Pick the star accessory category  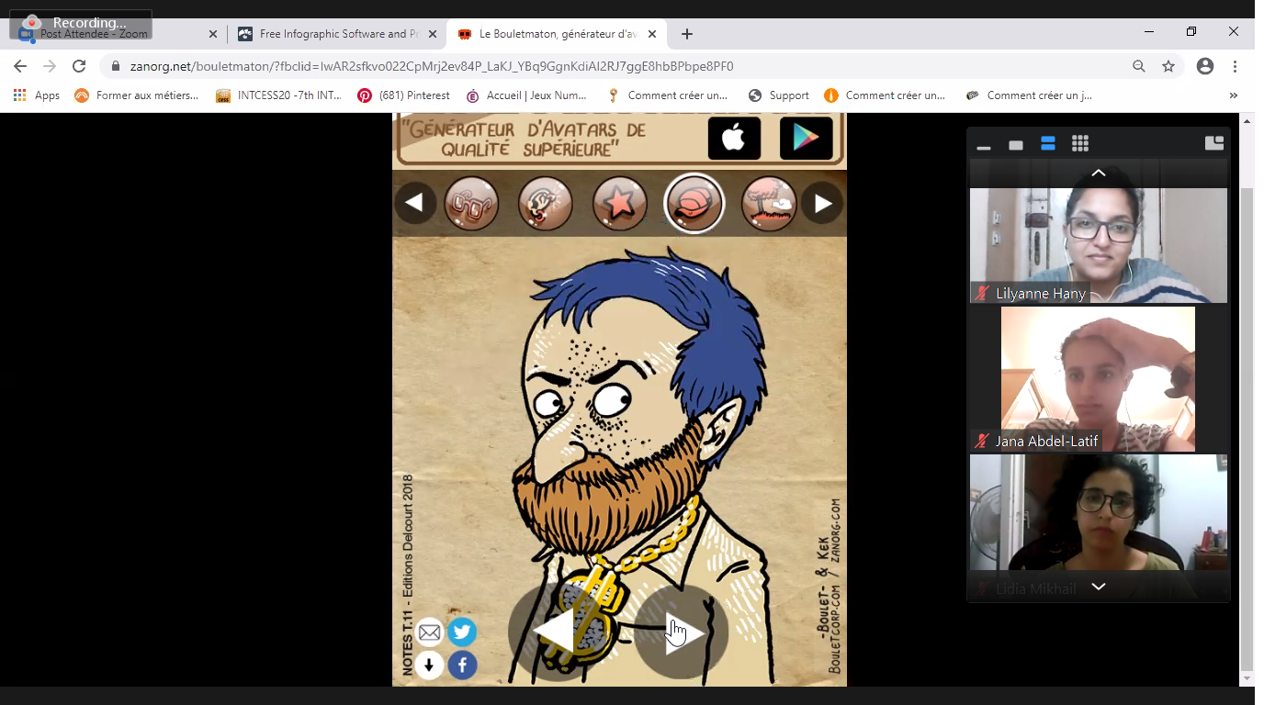tap(619, 203)
